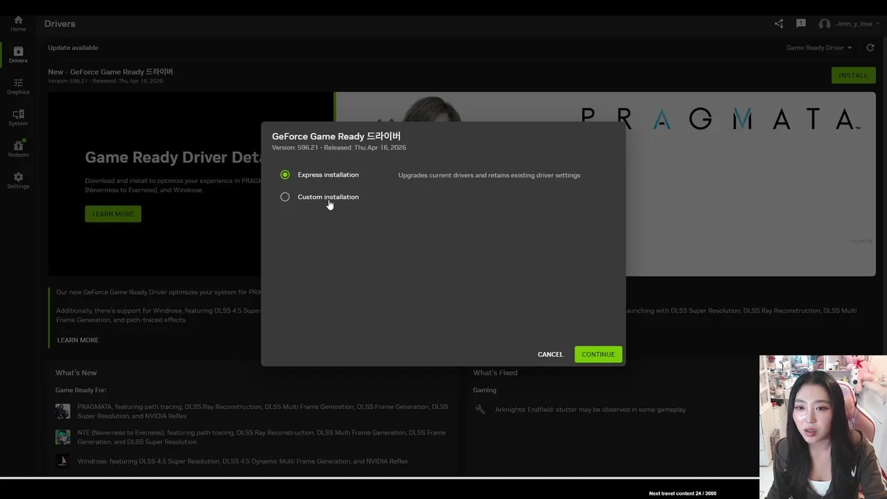This screenshot has width=887, height=499.
Task: Open the Jenn_y_love account dropdown
Action: tap(857, 24)
